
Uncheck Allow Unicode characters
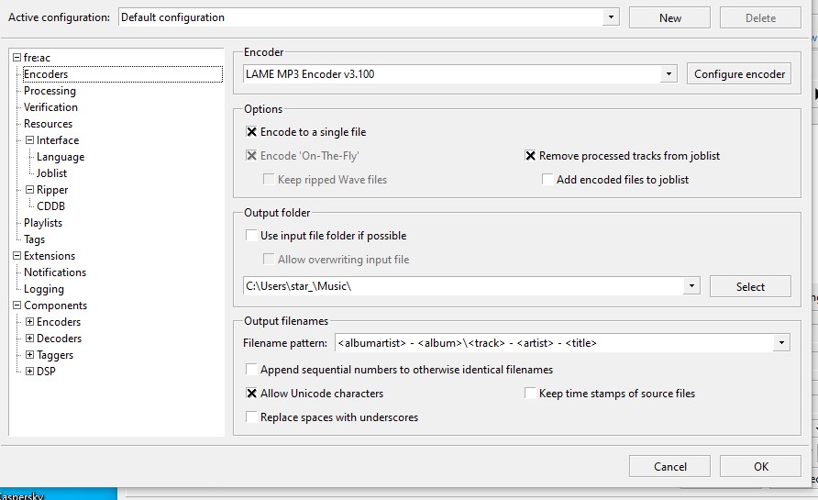click(251, 394)
